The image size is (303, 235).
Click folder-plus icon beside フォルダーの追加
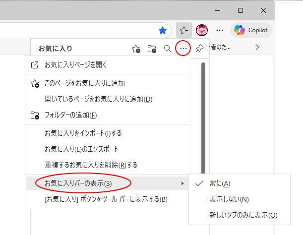[x=35, y=115]
